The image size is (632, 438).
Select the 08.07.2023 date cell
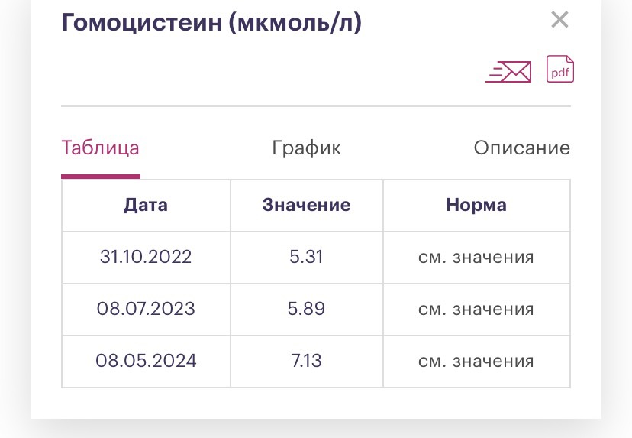coord(146,309)
